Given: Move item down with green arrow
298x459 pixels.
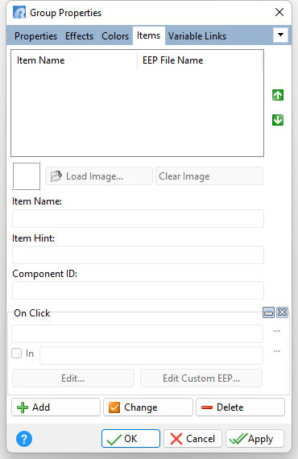Looking at the screenshot, I should 278,120.
